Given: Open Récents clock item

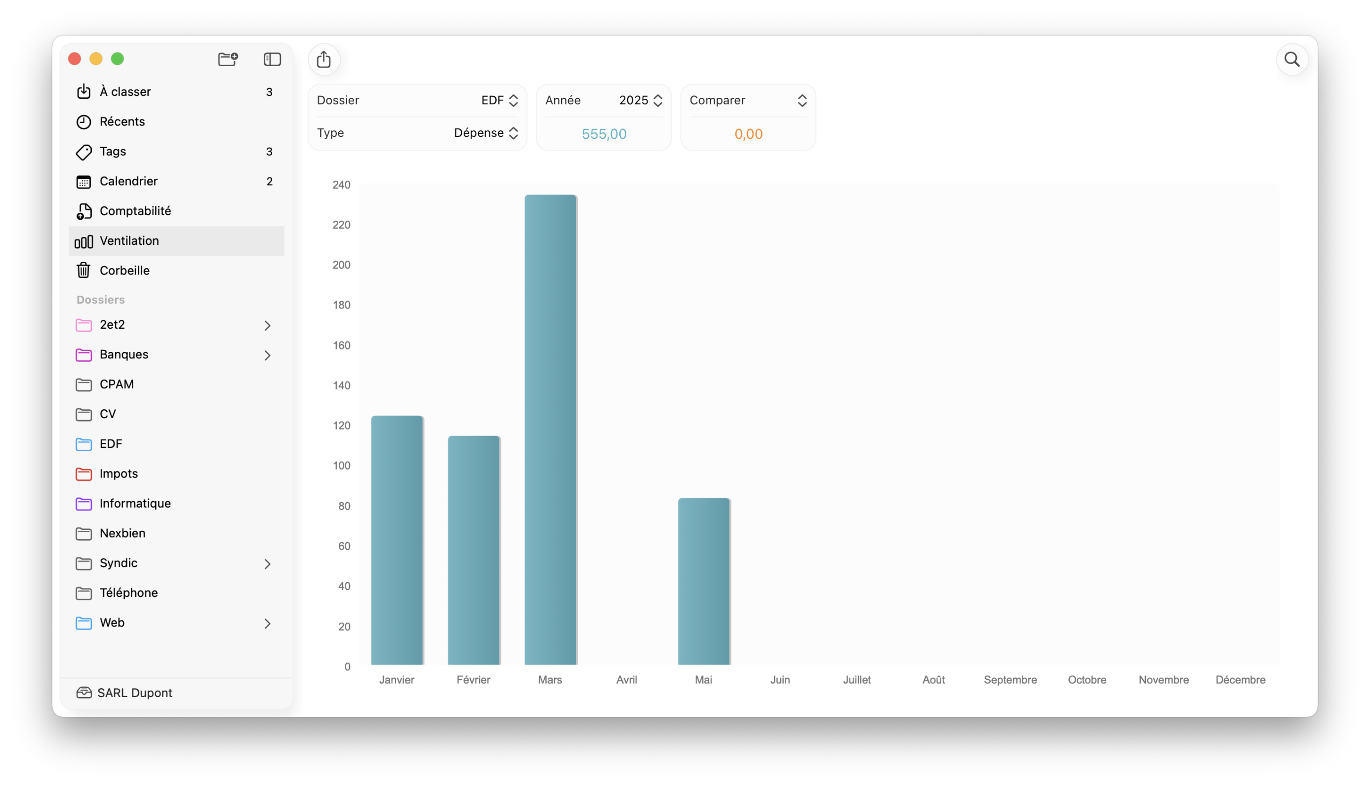Looking at the screenshot, I should tap(122, 121).
